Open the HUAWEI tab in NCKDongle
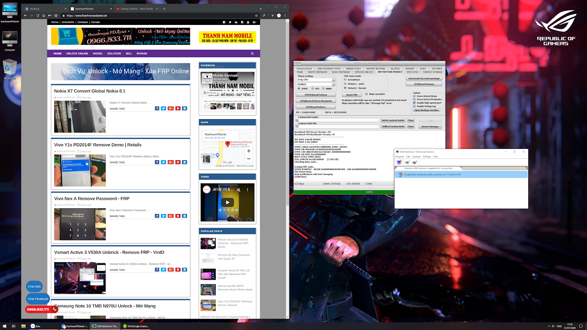 (410, 69)
